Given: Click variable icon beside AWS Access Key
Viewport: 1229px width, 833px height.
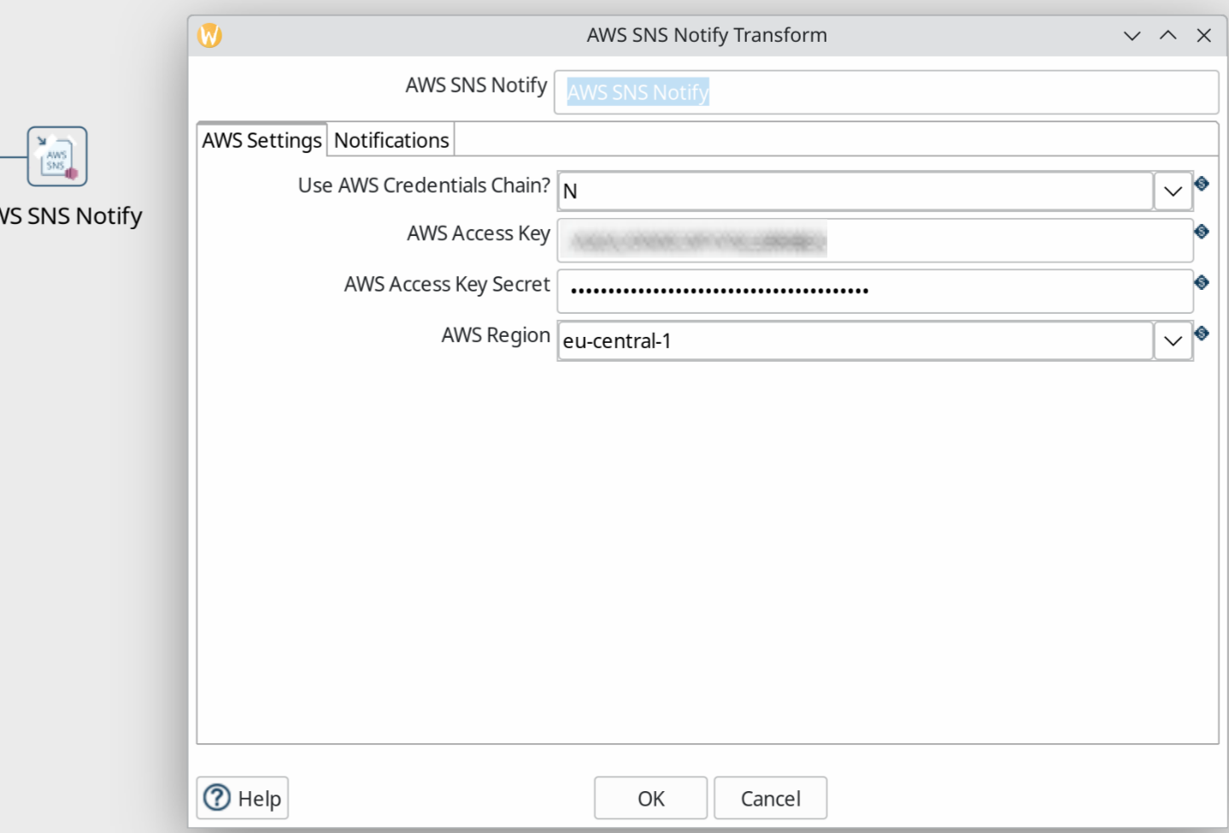Looking at the screenshot, I should (x=1202, y=232).
